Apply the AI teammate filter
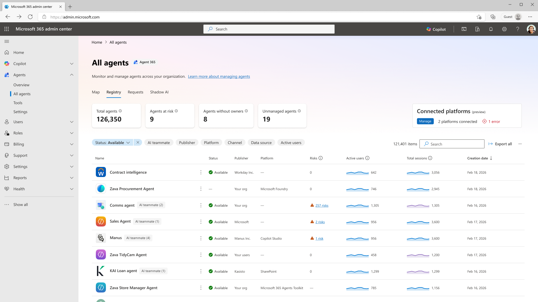The width and height of the screenshot is (538, 302). tap(159, 143)
